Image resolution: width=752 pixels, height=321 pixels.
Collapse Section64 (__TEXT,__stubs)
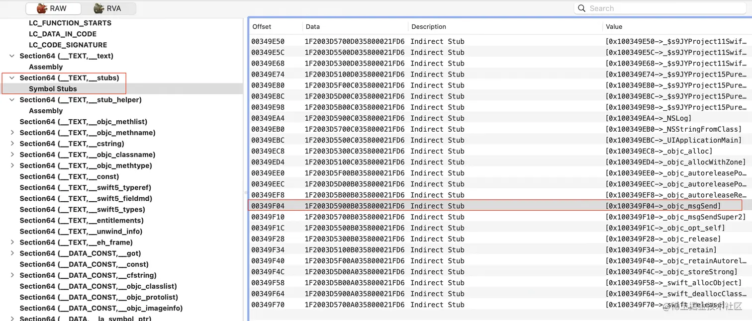coord(12,78)
